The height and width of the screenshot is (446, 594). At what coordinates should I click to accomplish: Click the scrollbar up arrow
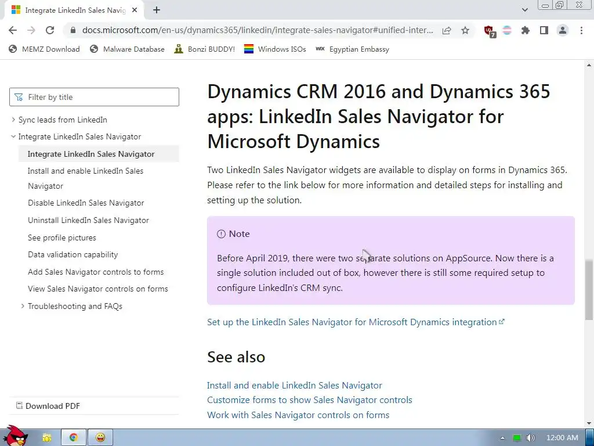[x=589, y=65]
